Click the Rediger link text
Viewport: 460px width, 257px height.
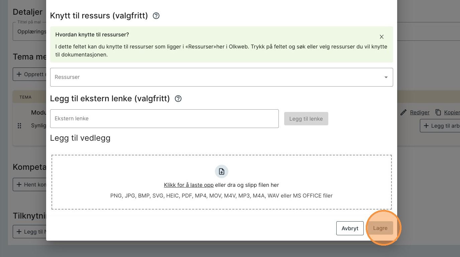420,112
